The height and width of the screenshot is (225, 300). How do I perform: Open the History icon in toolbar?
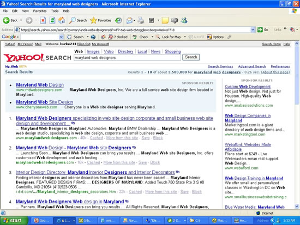118,20
